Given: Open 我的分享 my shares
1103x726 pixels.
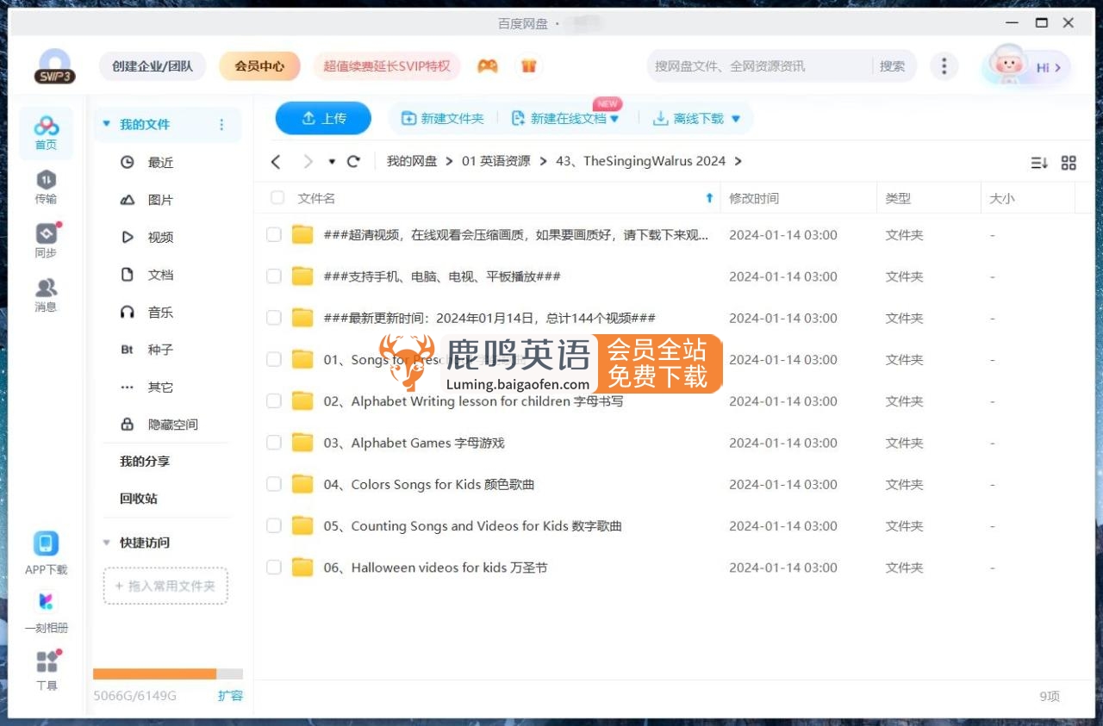Looking at the screenshot, I should point(145,462).
